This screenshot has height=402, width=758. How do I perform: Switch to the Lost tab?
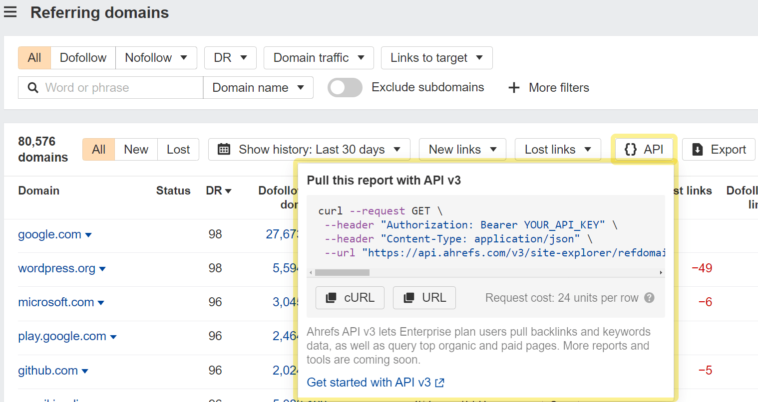[x=178, y=149]
